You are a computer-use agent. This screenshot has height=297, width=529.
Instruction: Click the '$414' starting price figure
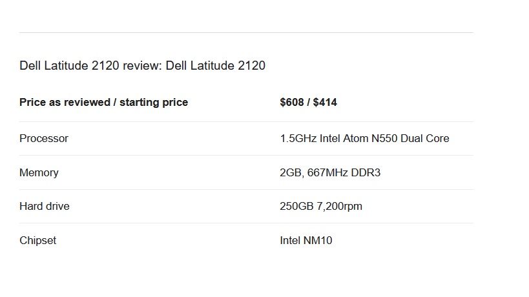pyautogui.click(x=325, y=102)
